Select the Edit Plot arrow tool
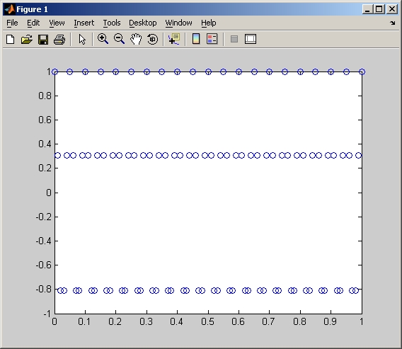 (82, 39)
